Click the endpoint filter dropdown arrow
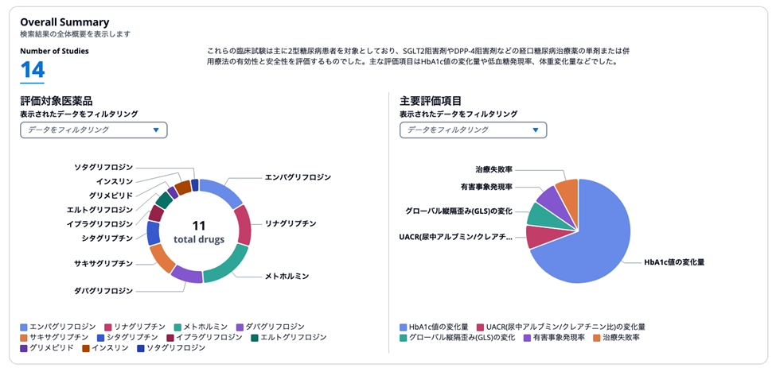 536,130
